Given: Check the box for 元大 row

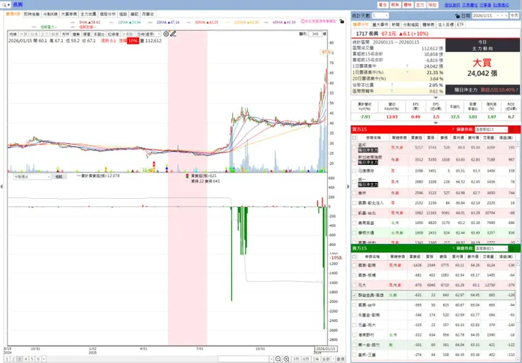Looking at the screenshot, I should tap(354, 285).
